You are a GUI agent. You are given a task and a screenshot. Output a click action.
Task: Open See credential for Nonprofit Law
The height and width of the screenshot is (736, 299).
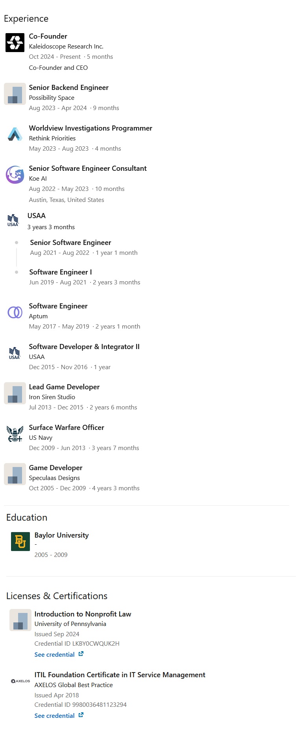click(x=54, y=654)
